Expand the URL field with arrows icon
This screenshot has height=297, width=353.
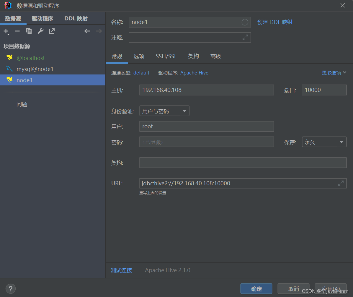click(341, 183)
